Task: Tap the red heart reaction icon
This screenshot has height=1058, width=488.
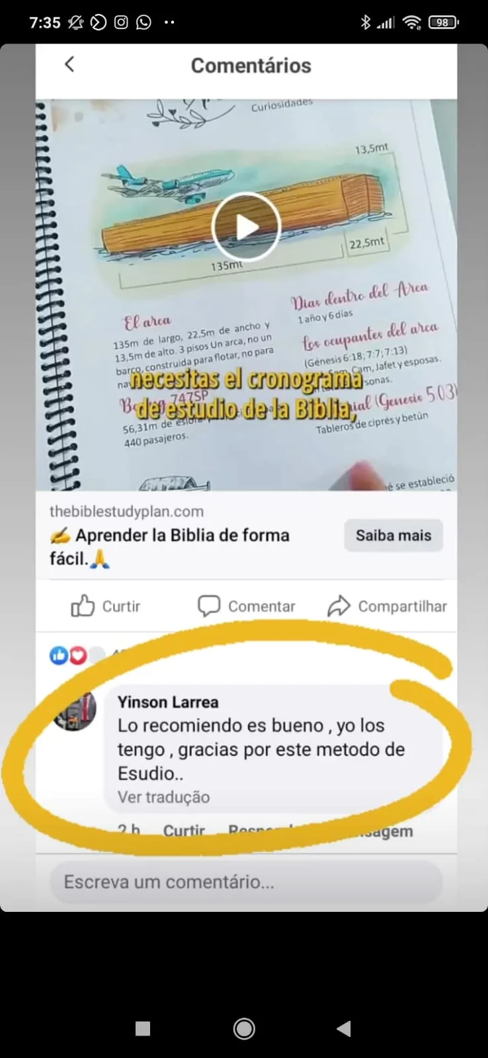Action: (x=78, y=655)
